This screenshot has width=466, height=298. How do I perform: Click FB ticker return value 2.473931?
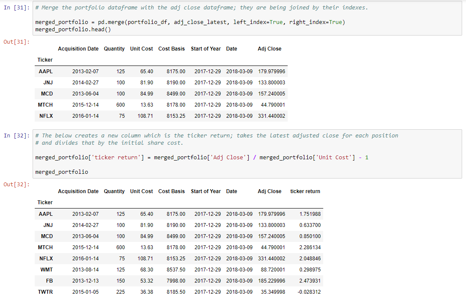(x=310, y=281)
